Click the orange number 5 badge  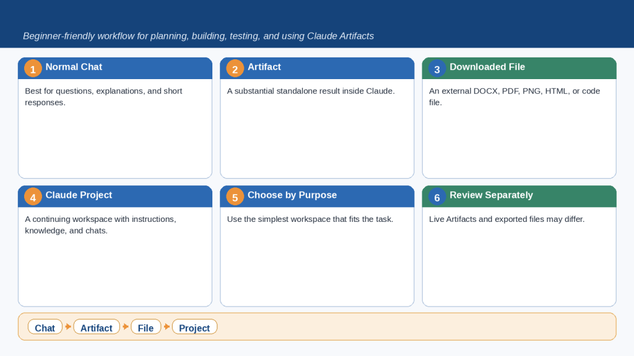pyautogui.click(x=235, y=197)
